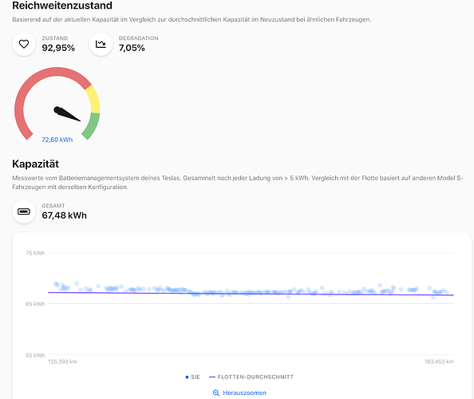
Task: Click the blue SIE legend dot
Action: [187, 377]
